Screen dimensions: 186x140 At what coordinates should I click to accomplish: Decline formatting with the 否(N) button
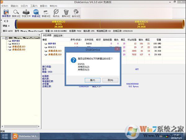110,80
